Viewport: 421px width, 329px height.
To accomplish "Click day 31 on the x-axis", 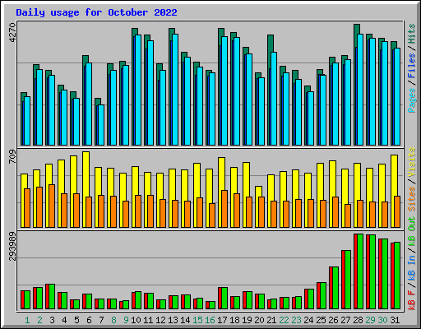I will pyautogui.click(x=395, y=320).
